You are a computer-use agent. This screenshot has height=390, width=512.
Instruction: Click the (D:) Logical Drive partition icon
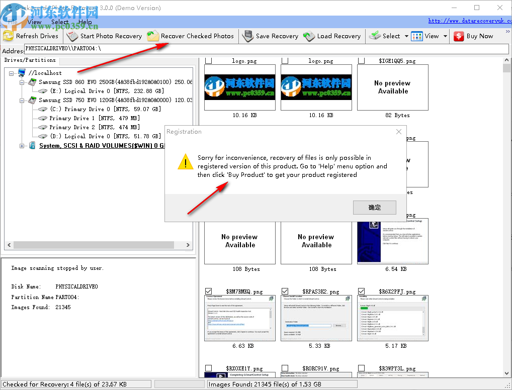pyautogui.click(x=43, y=136)
